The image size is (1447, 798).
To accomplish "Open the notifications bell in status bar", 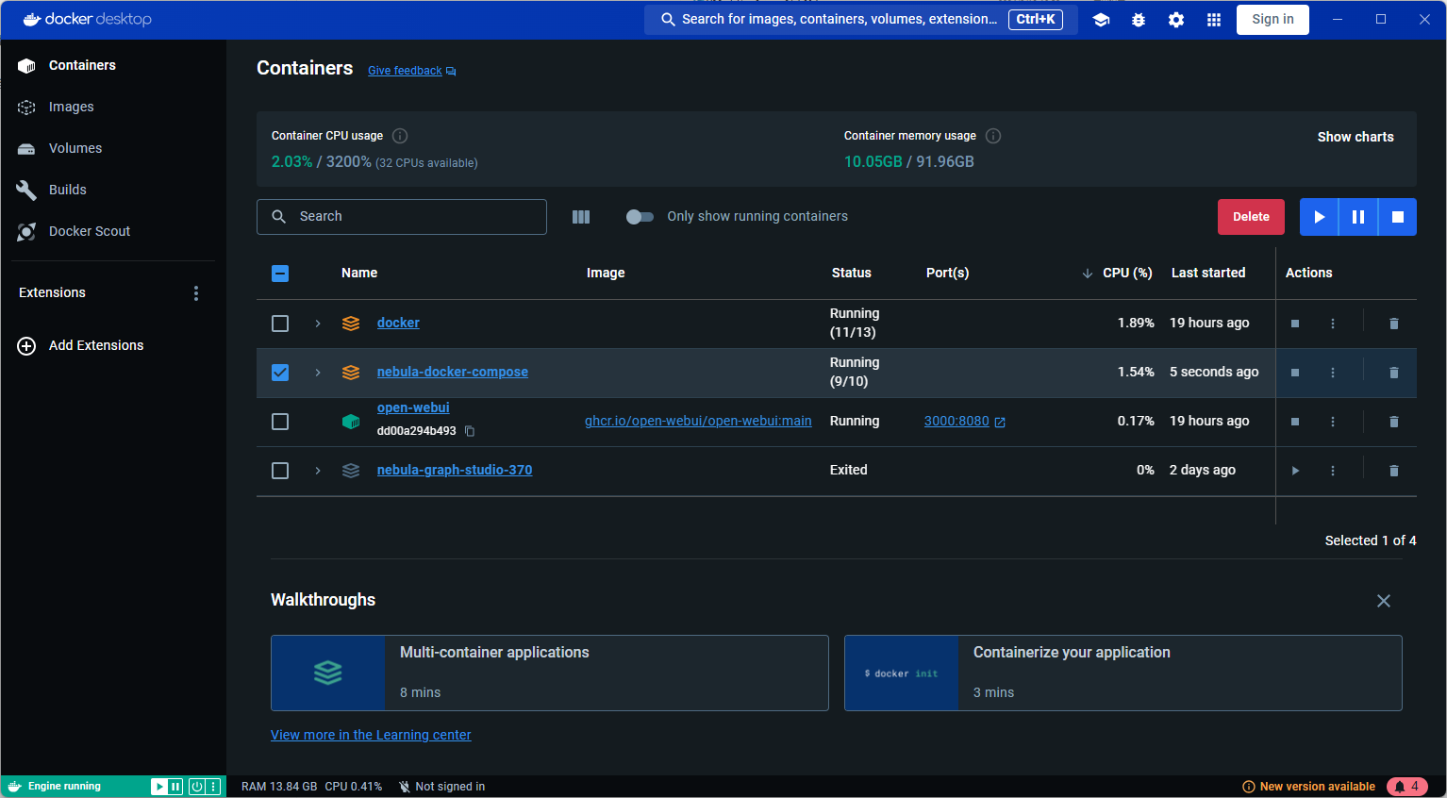I will (x=1406, y=787).
